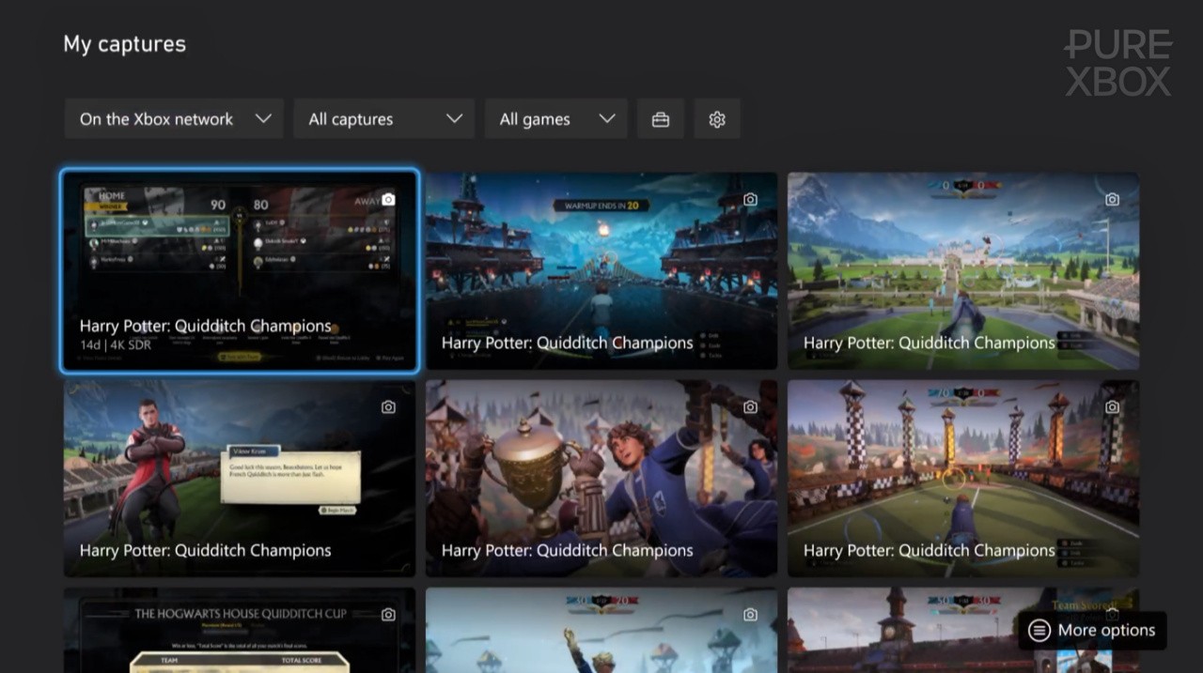Expand the 'All games' filter dropdown
Viewport: 1203px width, 673px height.
coord(556,119)
